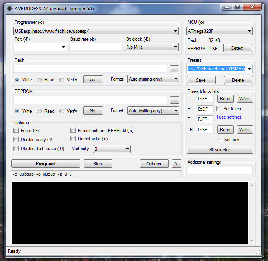Click console scrollbar down arrow
The width and height of the screenshot is (268, 261).
[252, 241]
